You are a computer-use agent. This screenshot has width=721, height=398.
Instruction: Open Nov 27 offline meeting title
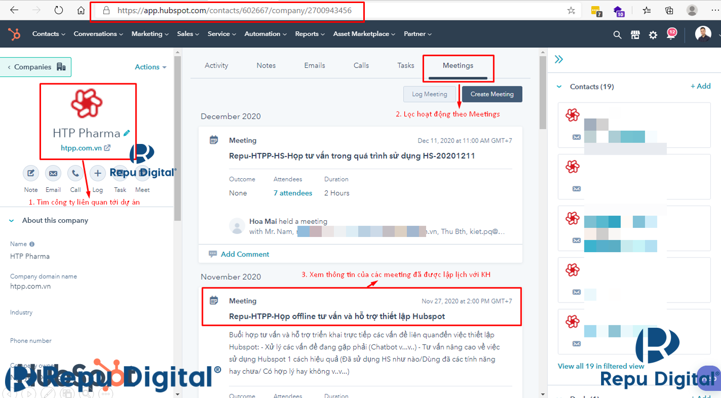(x=337, y=316)
